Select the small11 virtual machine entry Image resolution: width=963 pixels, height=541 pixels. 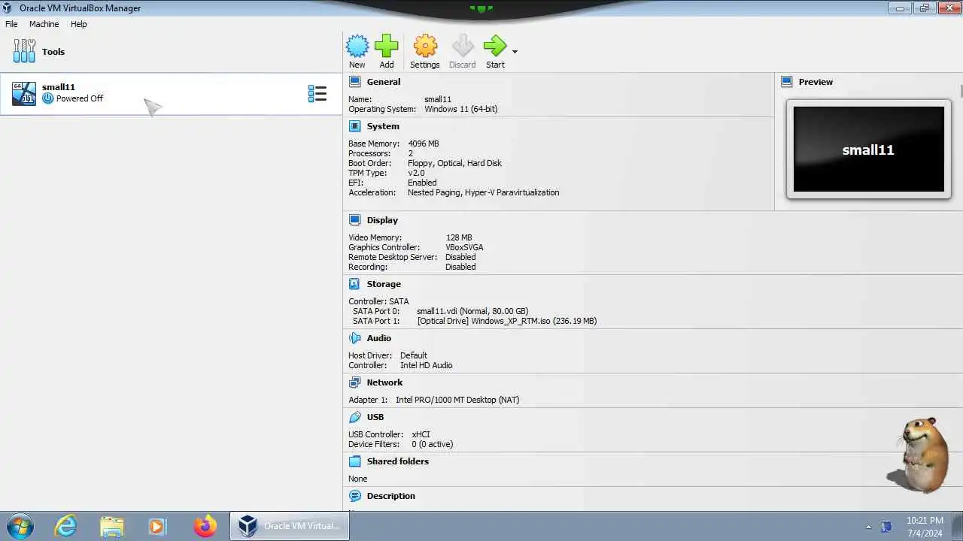click(x=171, y=94)
